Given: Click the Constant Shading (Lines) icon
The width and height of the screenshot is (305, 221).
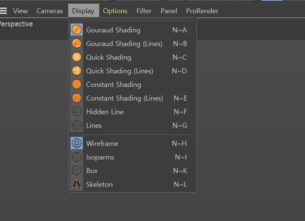Looking at the screenshot, I should pyautogui.click(x=76, y=98).
